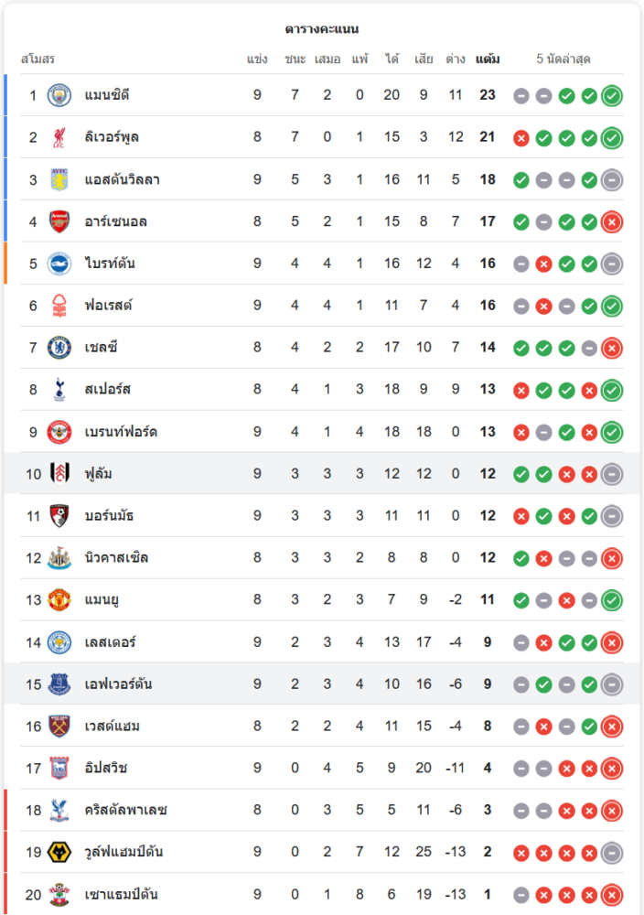The height and width of the screenshot is (915, 644).
Task: Click the Wolves wolf-head crest
Action: pyautogui.click(x=59, y=853)
